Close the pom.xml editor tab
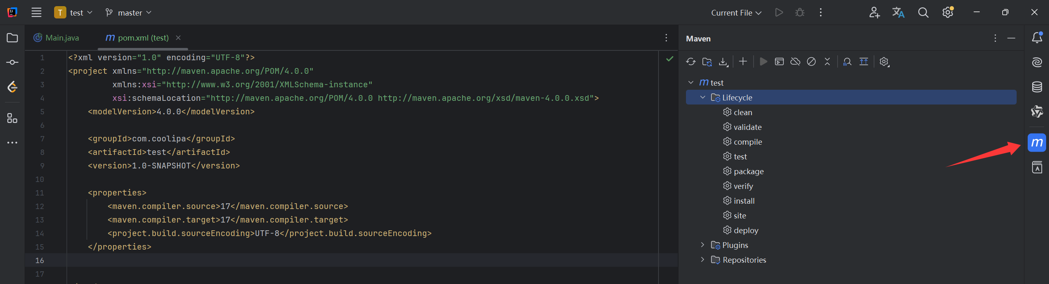 [x=178, y=38]
